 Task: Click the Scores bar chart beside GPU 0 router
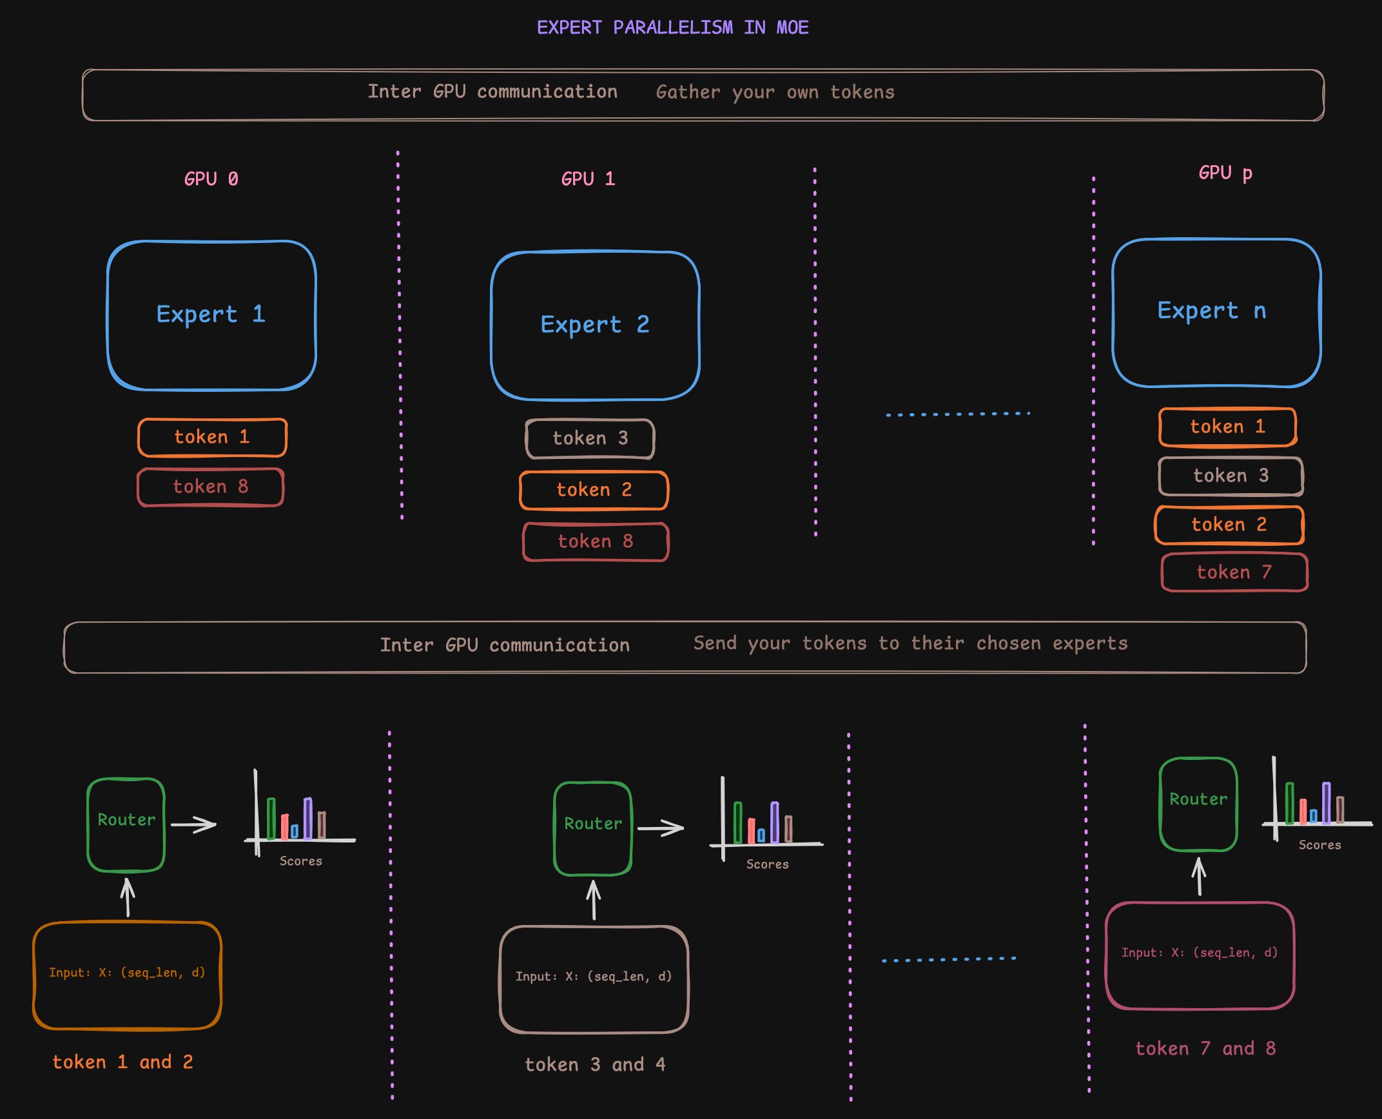(x=297, y=820)
